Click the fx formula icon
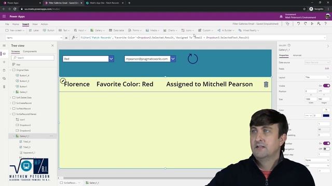Viewport: 332px width, 186px height. tap(73, 38)
